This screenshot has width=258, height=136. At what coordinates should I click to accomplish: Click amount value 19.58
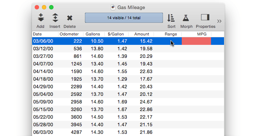click(x=146, y=48)
